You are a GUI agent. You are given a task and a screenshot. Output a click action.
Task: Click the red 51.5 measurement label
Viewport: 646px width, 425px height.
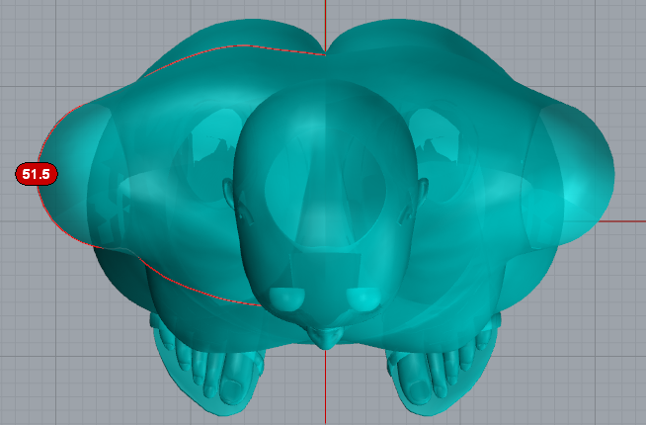[37, 174]
